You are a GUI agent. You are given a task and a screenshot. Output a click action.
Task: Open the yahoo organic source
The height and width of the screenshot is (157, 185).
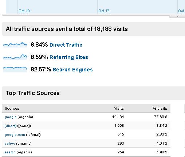pos(10,144)
